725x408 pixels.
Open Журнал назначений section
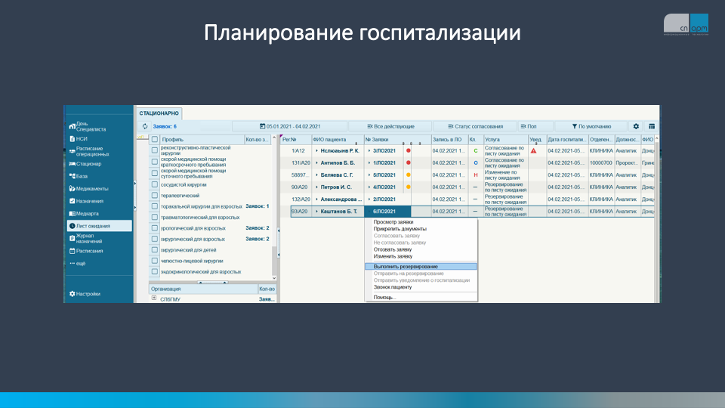tap(86, 238)
